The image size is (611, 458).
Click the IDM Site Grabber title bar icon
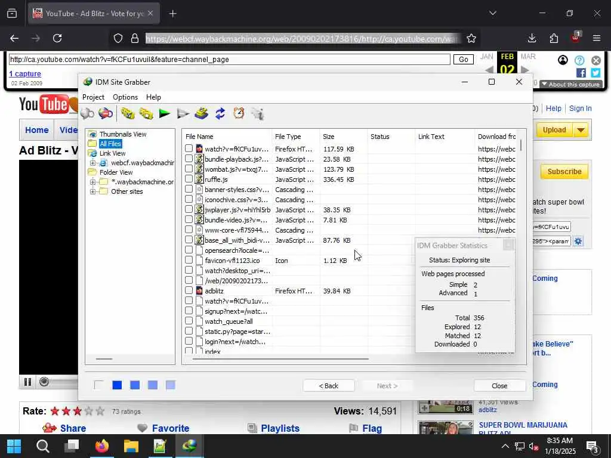click(x=88, y=82)
